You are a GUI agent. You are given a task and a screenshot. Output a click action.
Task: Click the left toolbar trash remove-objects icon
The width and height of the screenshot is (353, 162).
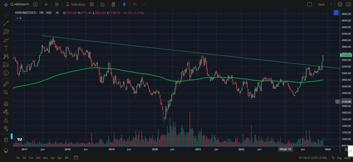pyautogui.click(x=6, y=140)
